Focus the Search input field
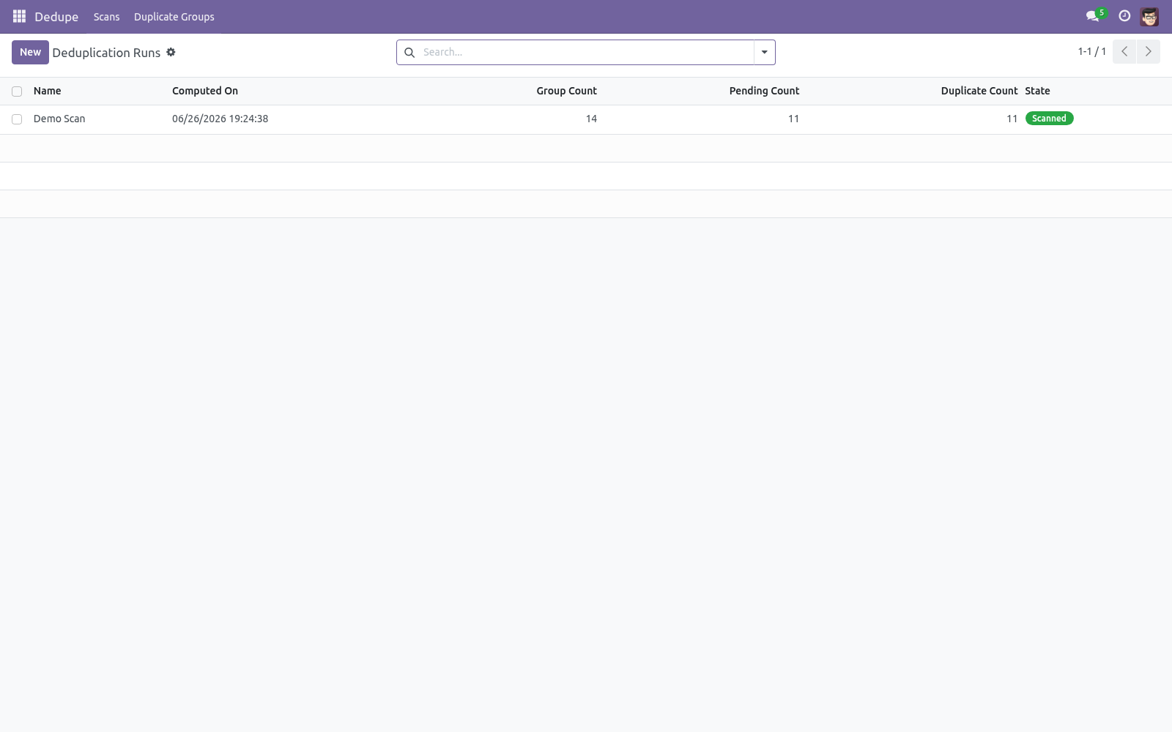 586,52
